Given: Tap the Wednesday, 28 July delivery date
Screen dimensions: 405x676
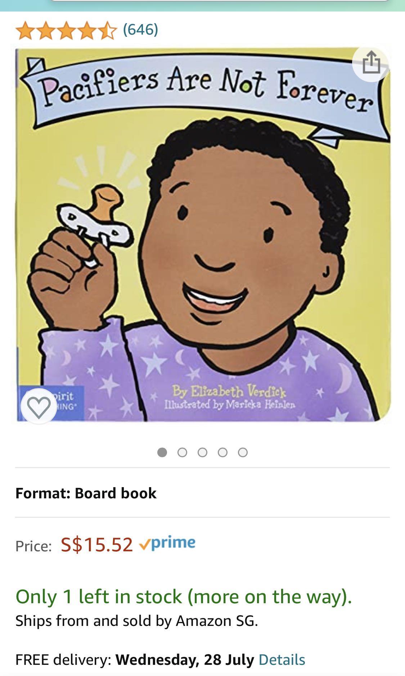Looking at the screenshot, I should click(185, 659).
